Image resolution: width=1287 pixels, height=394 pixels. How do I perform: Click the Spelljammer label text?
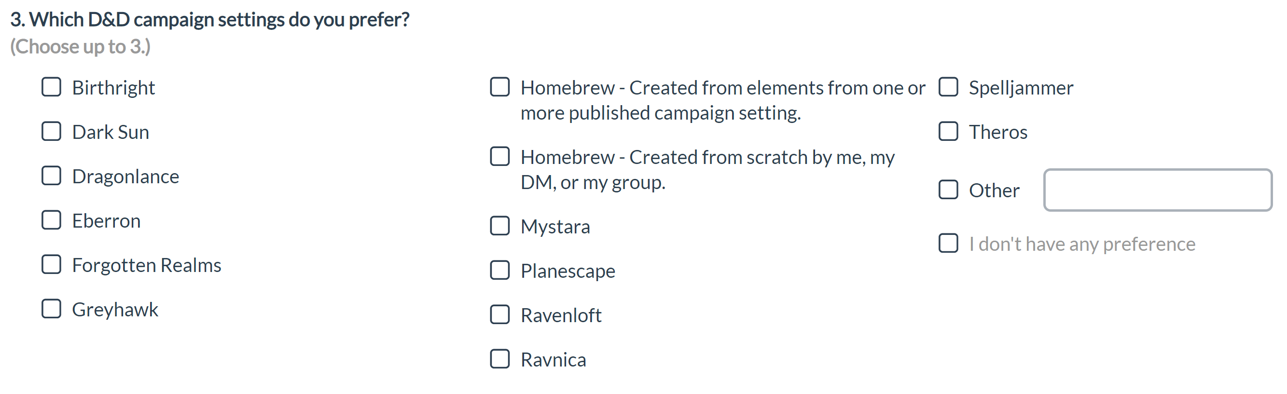(x=1021, y=88)
